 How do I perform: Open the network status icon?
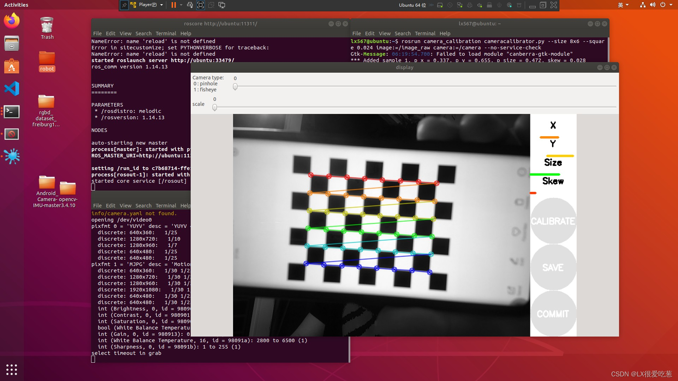(643, 5)
